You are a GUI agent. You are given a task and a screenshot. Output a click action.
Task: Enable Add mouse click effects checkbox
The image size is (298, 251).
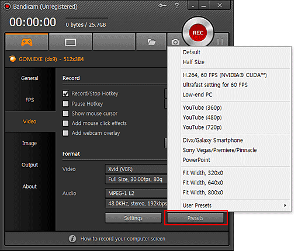[x=65, y=123]
